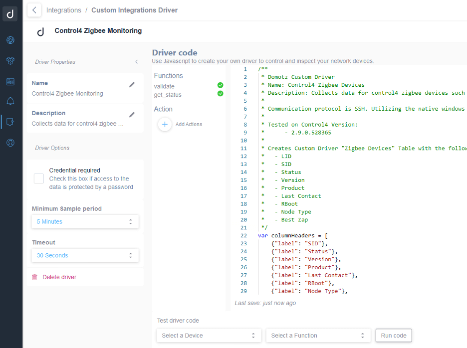467x348 pixels.
Task: Open the integrations sidebar icon
Action: tap(10, 122)
